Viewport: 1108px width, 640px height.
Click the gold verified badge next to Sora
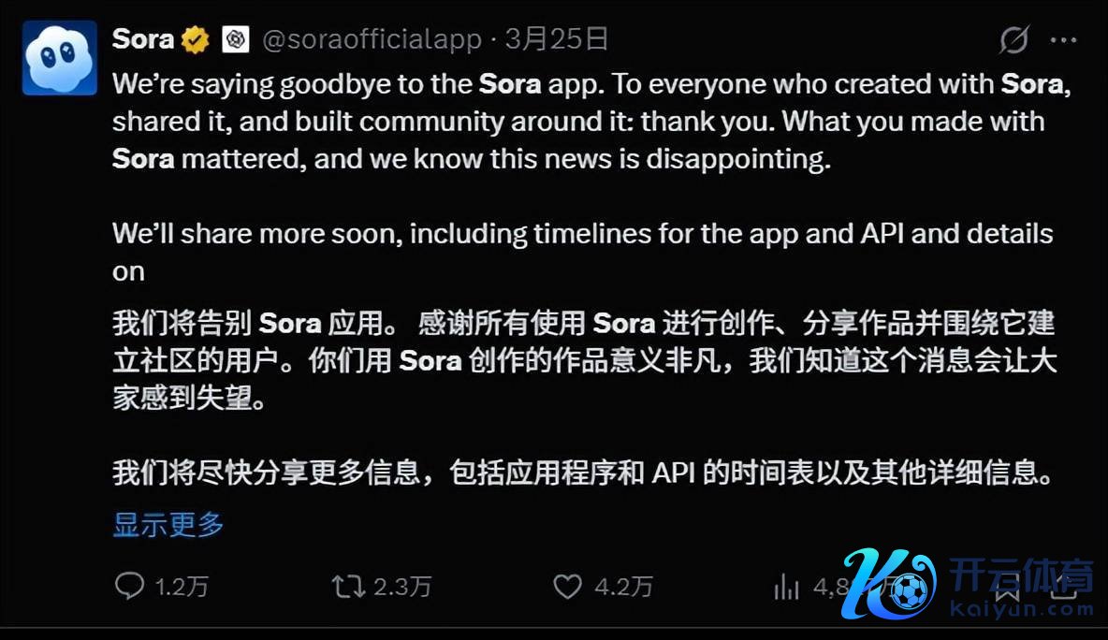coord(195,39)
